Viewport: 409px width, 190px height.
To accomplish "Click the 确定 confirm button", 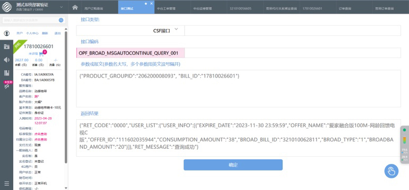I will click(233, 165).
